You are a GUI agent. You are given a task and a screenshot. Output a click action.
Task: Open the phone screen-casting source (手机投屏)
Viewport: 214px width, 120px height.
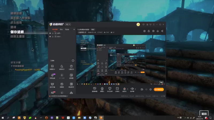coord(110,89)
